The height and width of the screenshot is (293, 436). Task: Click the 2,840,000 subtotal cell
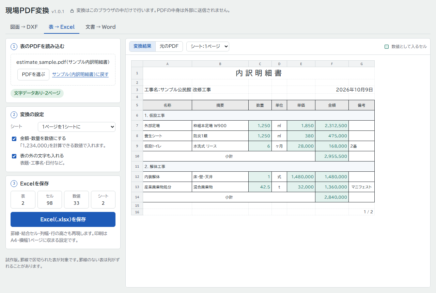pos(332,197)
